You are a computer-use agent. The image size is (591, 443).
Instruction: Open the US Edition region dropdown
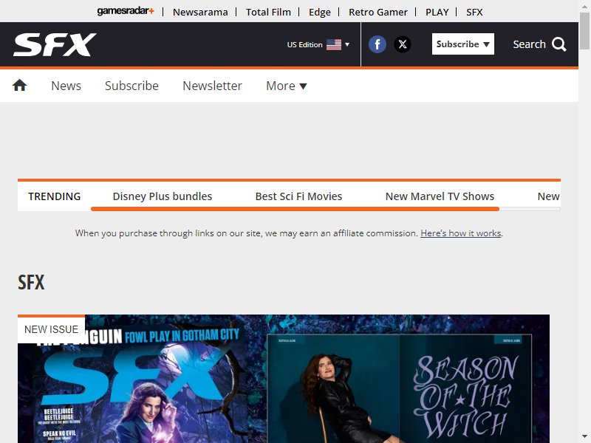click(318, 44)
